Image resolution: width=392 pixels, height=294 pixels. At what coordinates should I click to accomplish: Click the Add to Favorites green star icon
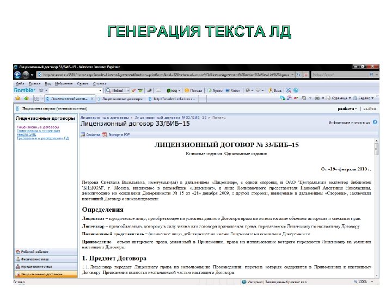pos(26,98)
